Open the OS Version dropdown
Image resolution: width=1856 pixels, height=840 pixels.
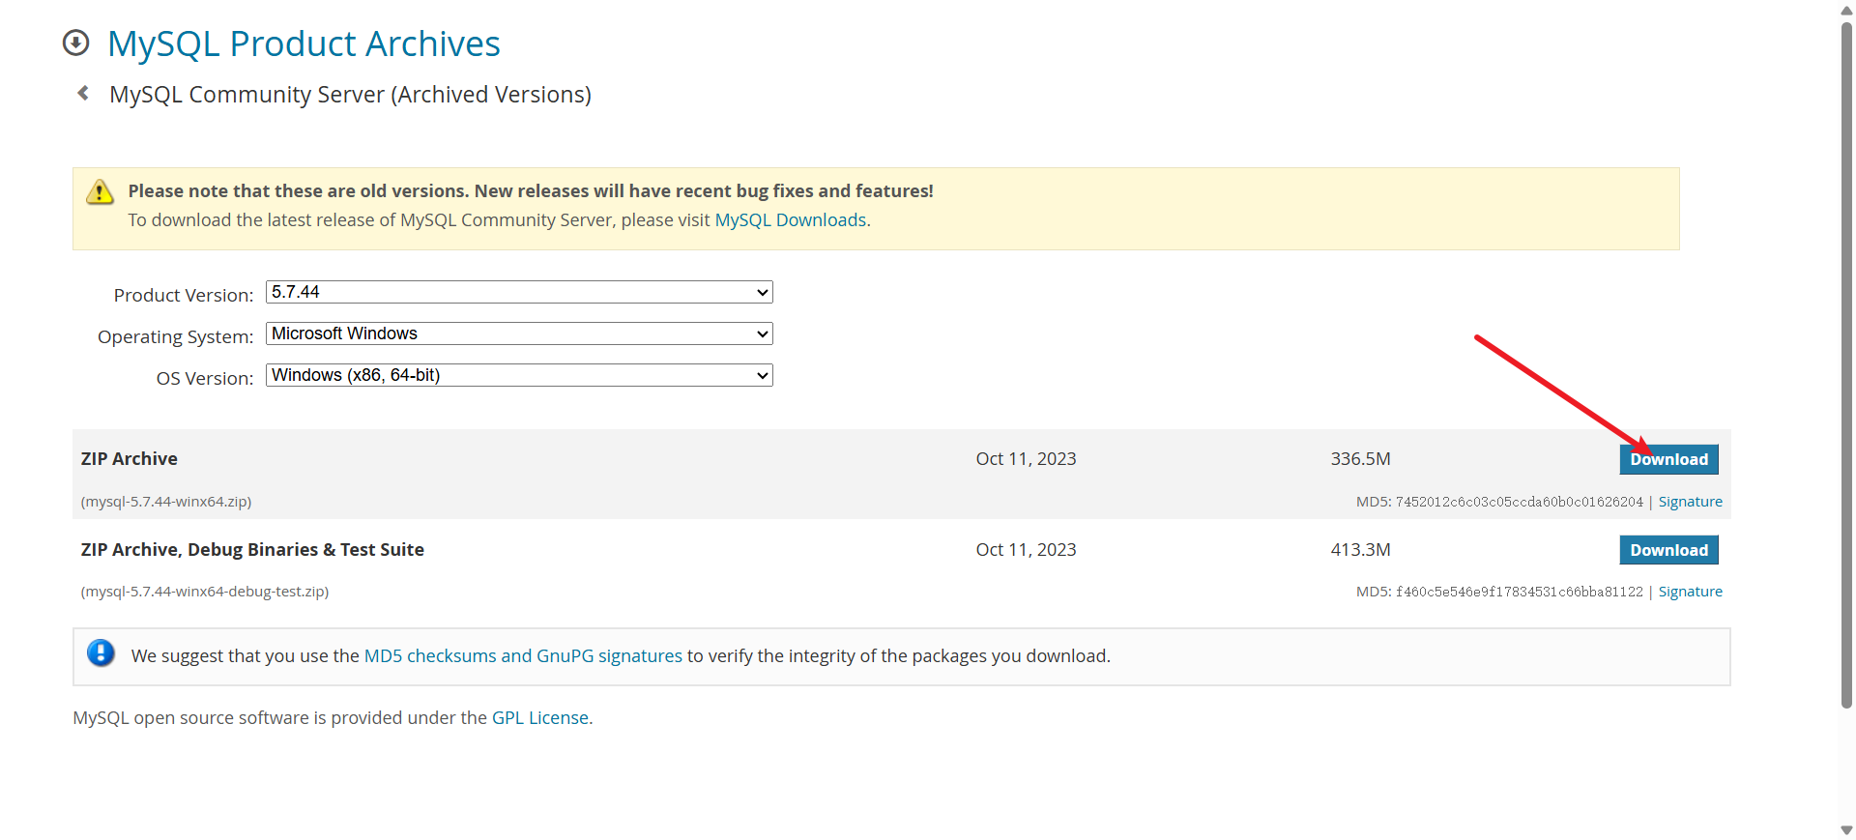[519, 375]
